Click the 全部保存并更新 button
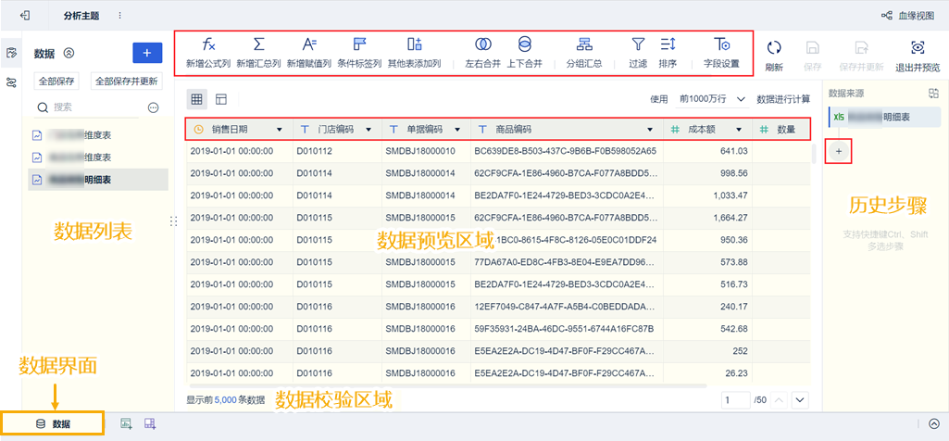This screenshot has width=949, height=441. 127,82
